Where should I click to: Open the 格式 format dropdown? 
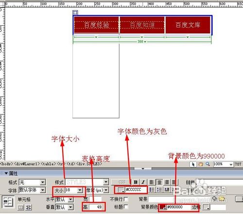pyautogui.click(x=43, y=182)
